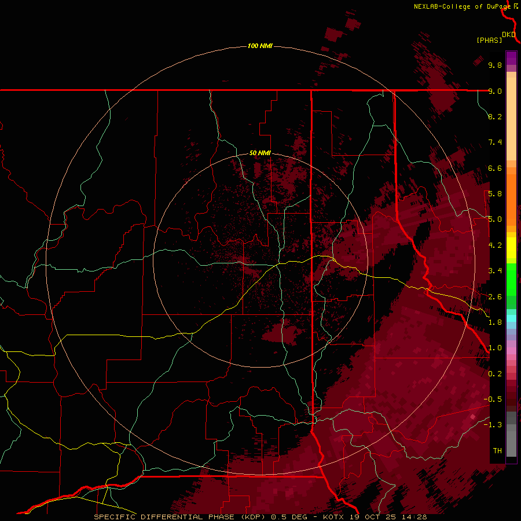Click the 8.2 value on color scale
The image size is (521, 521).
point(495,116)
